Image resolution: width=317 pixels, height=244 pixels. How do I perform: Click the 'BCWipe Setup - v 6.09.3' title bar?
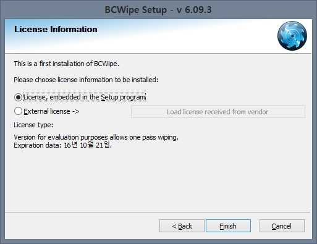point(158,10)
